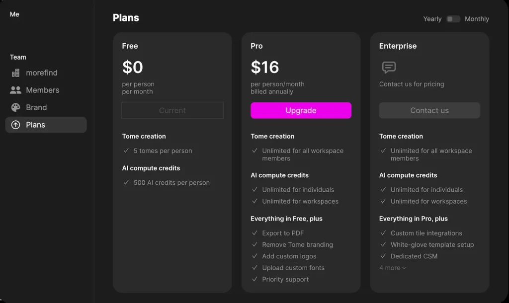Screen dimensions: 509x303
Task: Click the checkmark beside "Dedicated CSM"
Action: [x=383, y=256]
